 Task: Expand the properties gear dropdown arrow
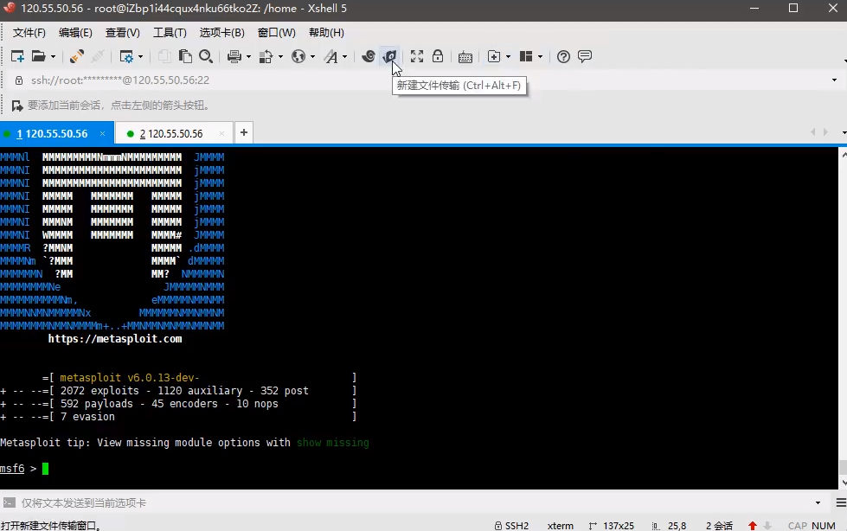tap(140, 56)
